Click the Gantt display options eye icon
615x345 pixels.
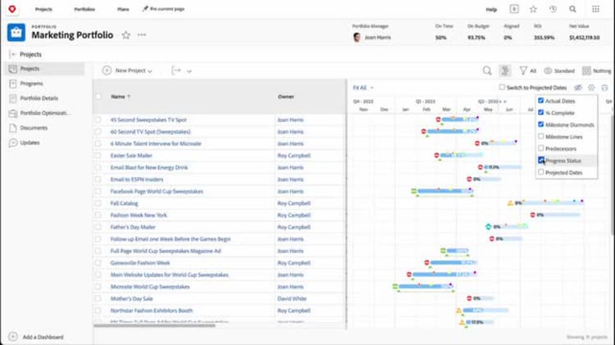pos(578,88)
